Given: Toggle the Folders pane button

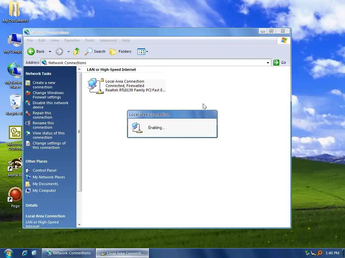Looking at the screenshot, I should [120, 51].
